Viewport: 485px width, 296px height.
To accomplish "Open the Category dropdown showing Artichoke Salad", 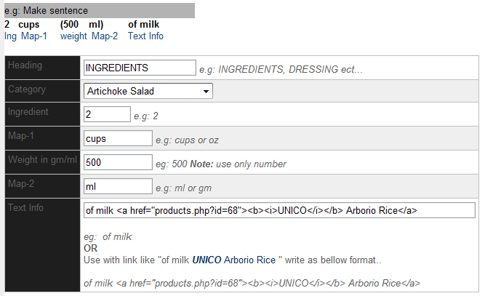I will coord(148,92).
